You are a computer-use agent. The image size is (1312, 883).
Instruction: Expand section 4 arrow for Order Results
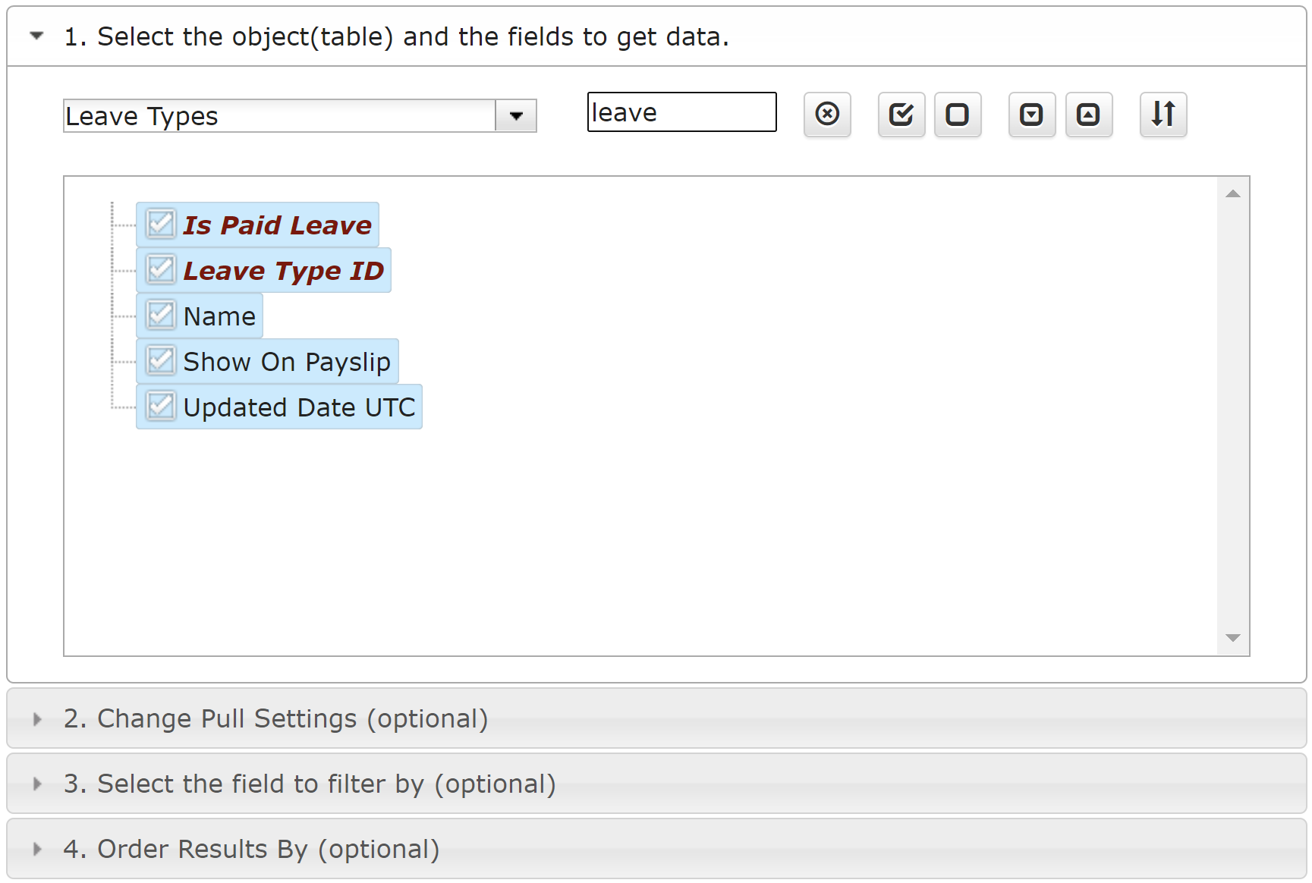click(x=36, y=850)
